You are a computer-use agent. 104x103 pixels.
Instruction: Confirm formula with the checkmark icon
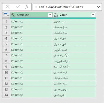(x=18, y=7)
